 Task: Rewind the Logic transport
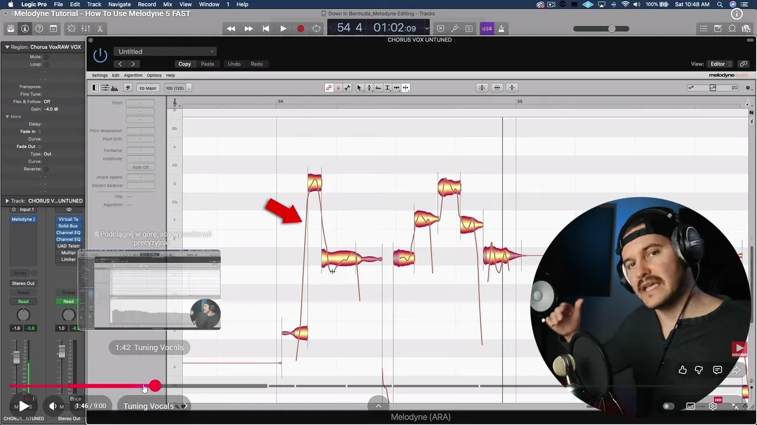tap(231, 28)
